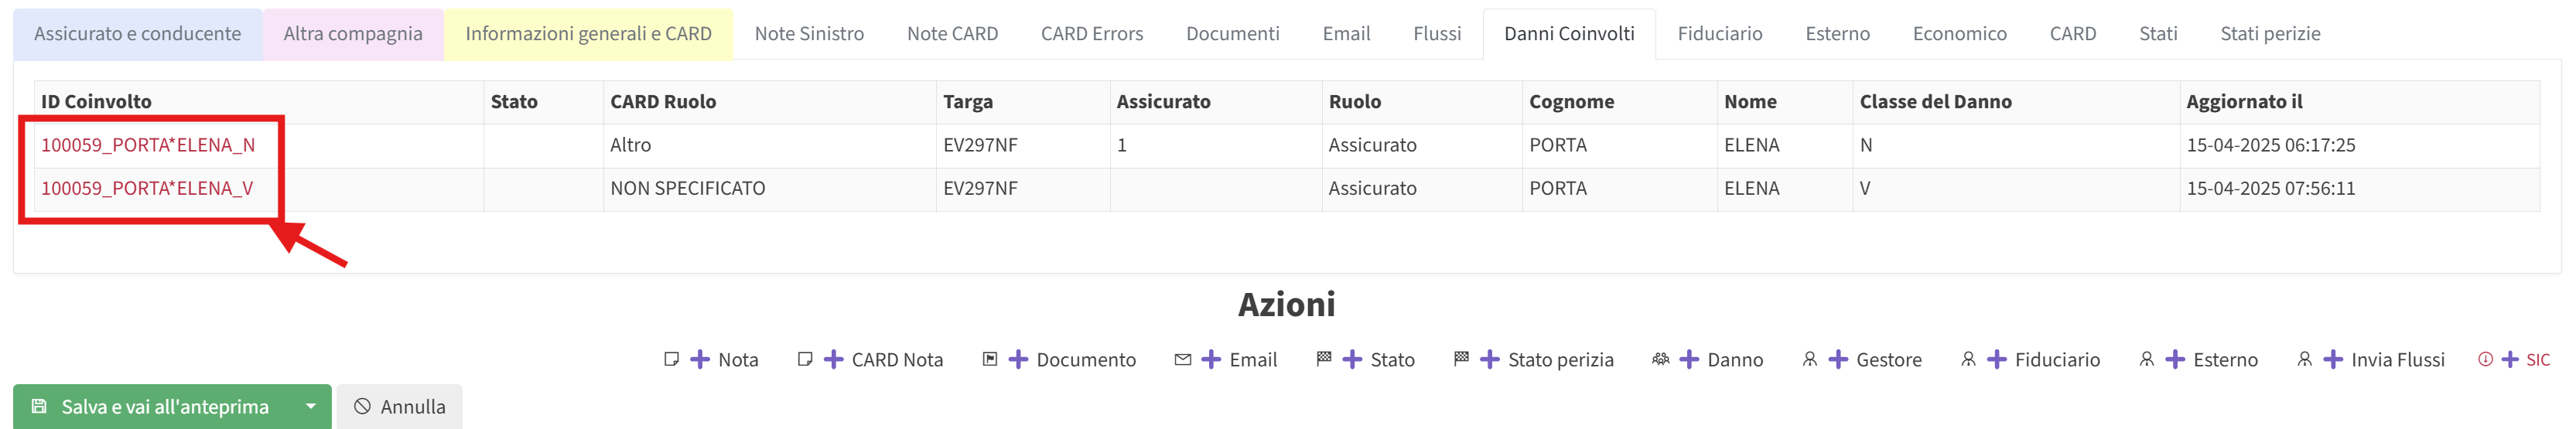The width and height of the screenshot is (2576, 429).
Task: Click the Nota note icon
Action: tap(671, 359)
